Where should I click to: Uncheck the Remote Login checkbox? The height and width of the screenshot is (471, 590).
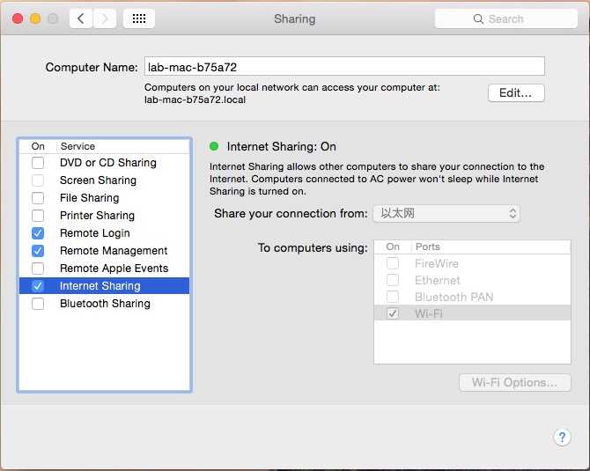tap(38, 233)
